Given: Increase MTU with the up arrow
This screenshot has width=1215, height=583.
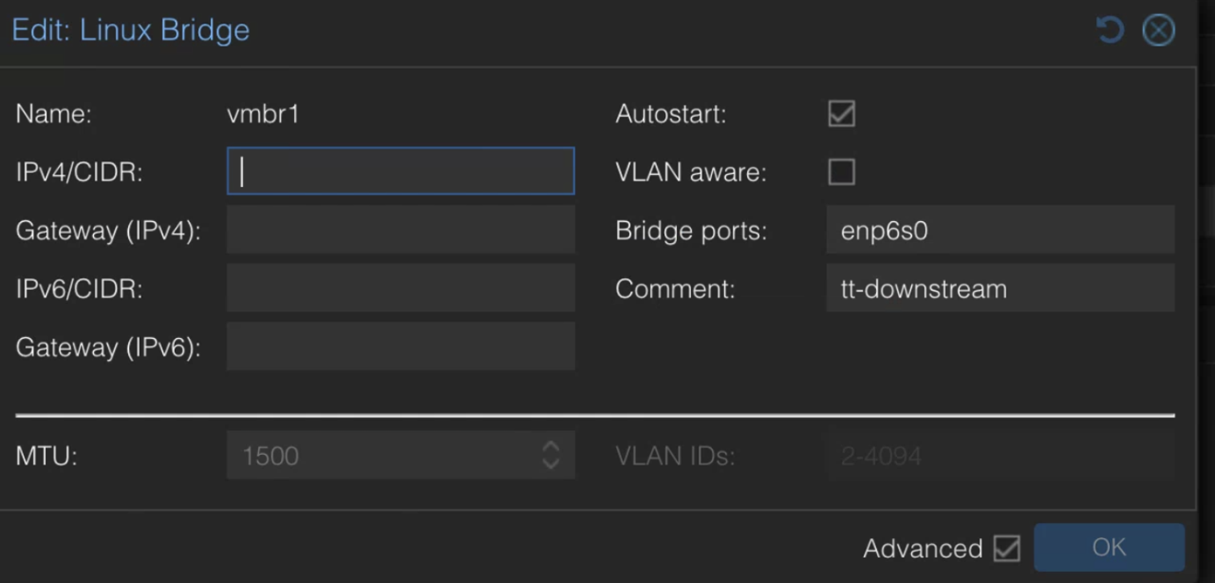Looking at the screenshot, I should point(551,447).
